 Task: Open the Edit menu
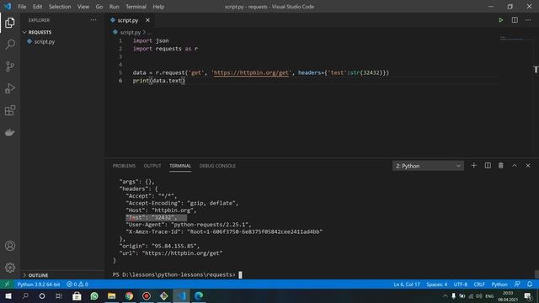[x=37, y=7]
